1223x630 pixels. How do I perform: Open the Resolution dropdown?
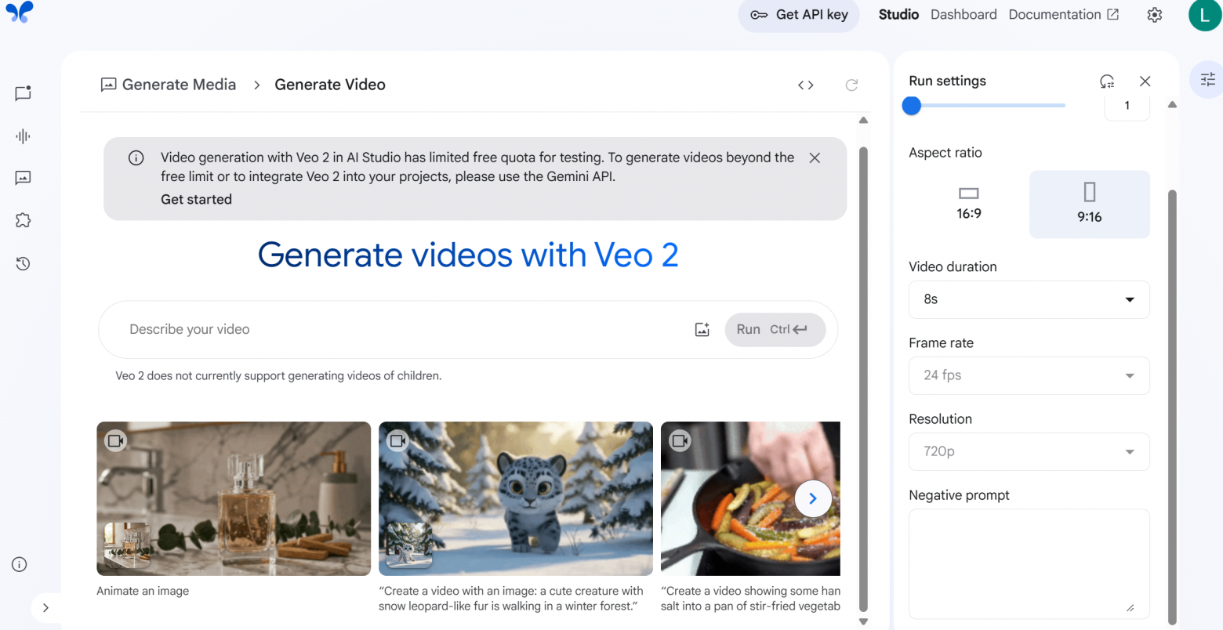[x=1029, y=451]
